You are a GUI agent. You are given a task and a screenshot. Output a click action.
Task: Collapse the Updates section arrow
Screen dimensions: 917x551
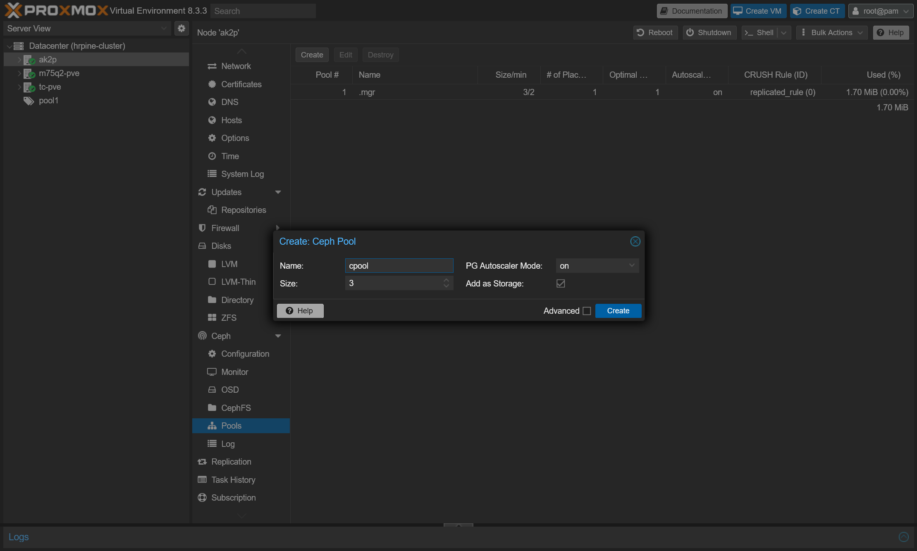tap(278, 192)
